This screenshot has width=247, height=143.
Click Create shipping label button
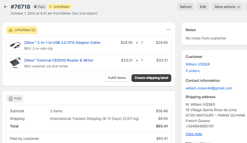pyautogui.click(x=151, y=78)
